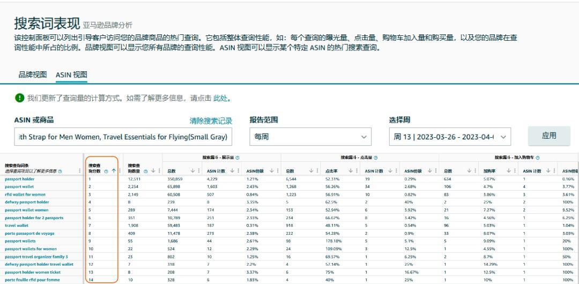579x284 pixels.
Task: Click help icon next to 搜索漏斗 - 点击量
Action: click(375, 158)
